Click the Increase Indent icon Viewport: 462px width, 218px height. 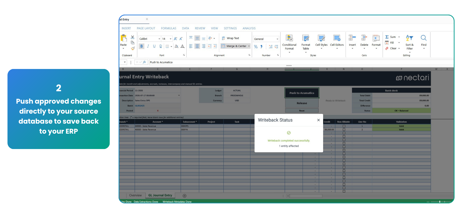pyautogui.click(x=215, y=46)
